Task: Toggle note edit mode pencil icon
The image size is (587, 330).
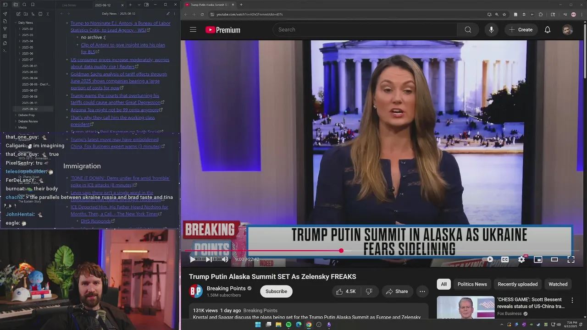Action: (168, 14)
